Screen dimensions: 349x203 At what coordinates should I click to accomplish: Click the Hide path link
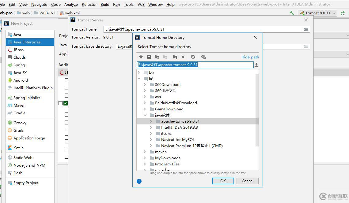coord(250,57)
